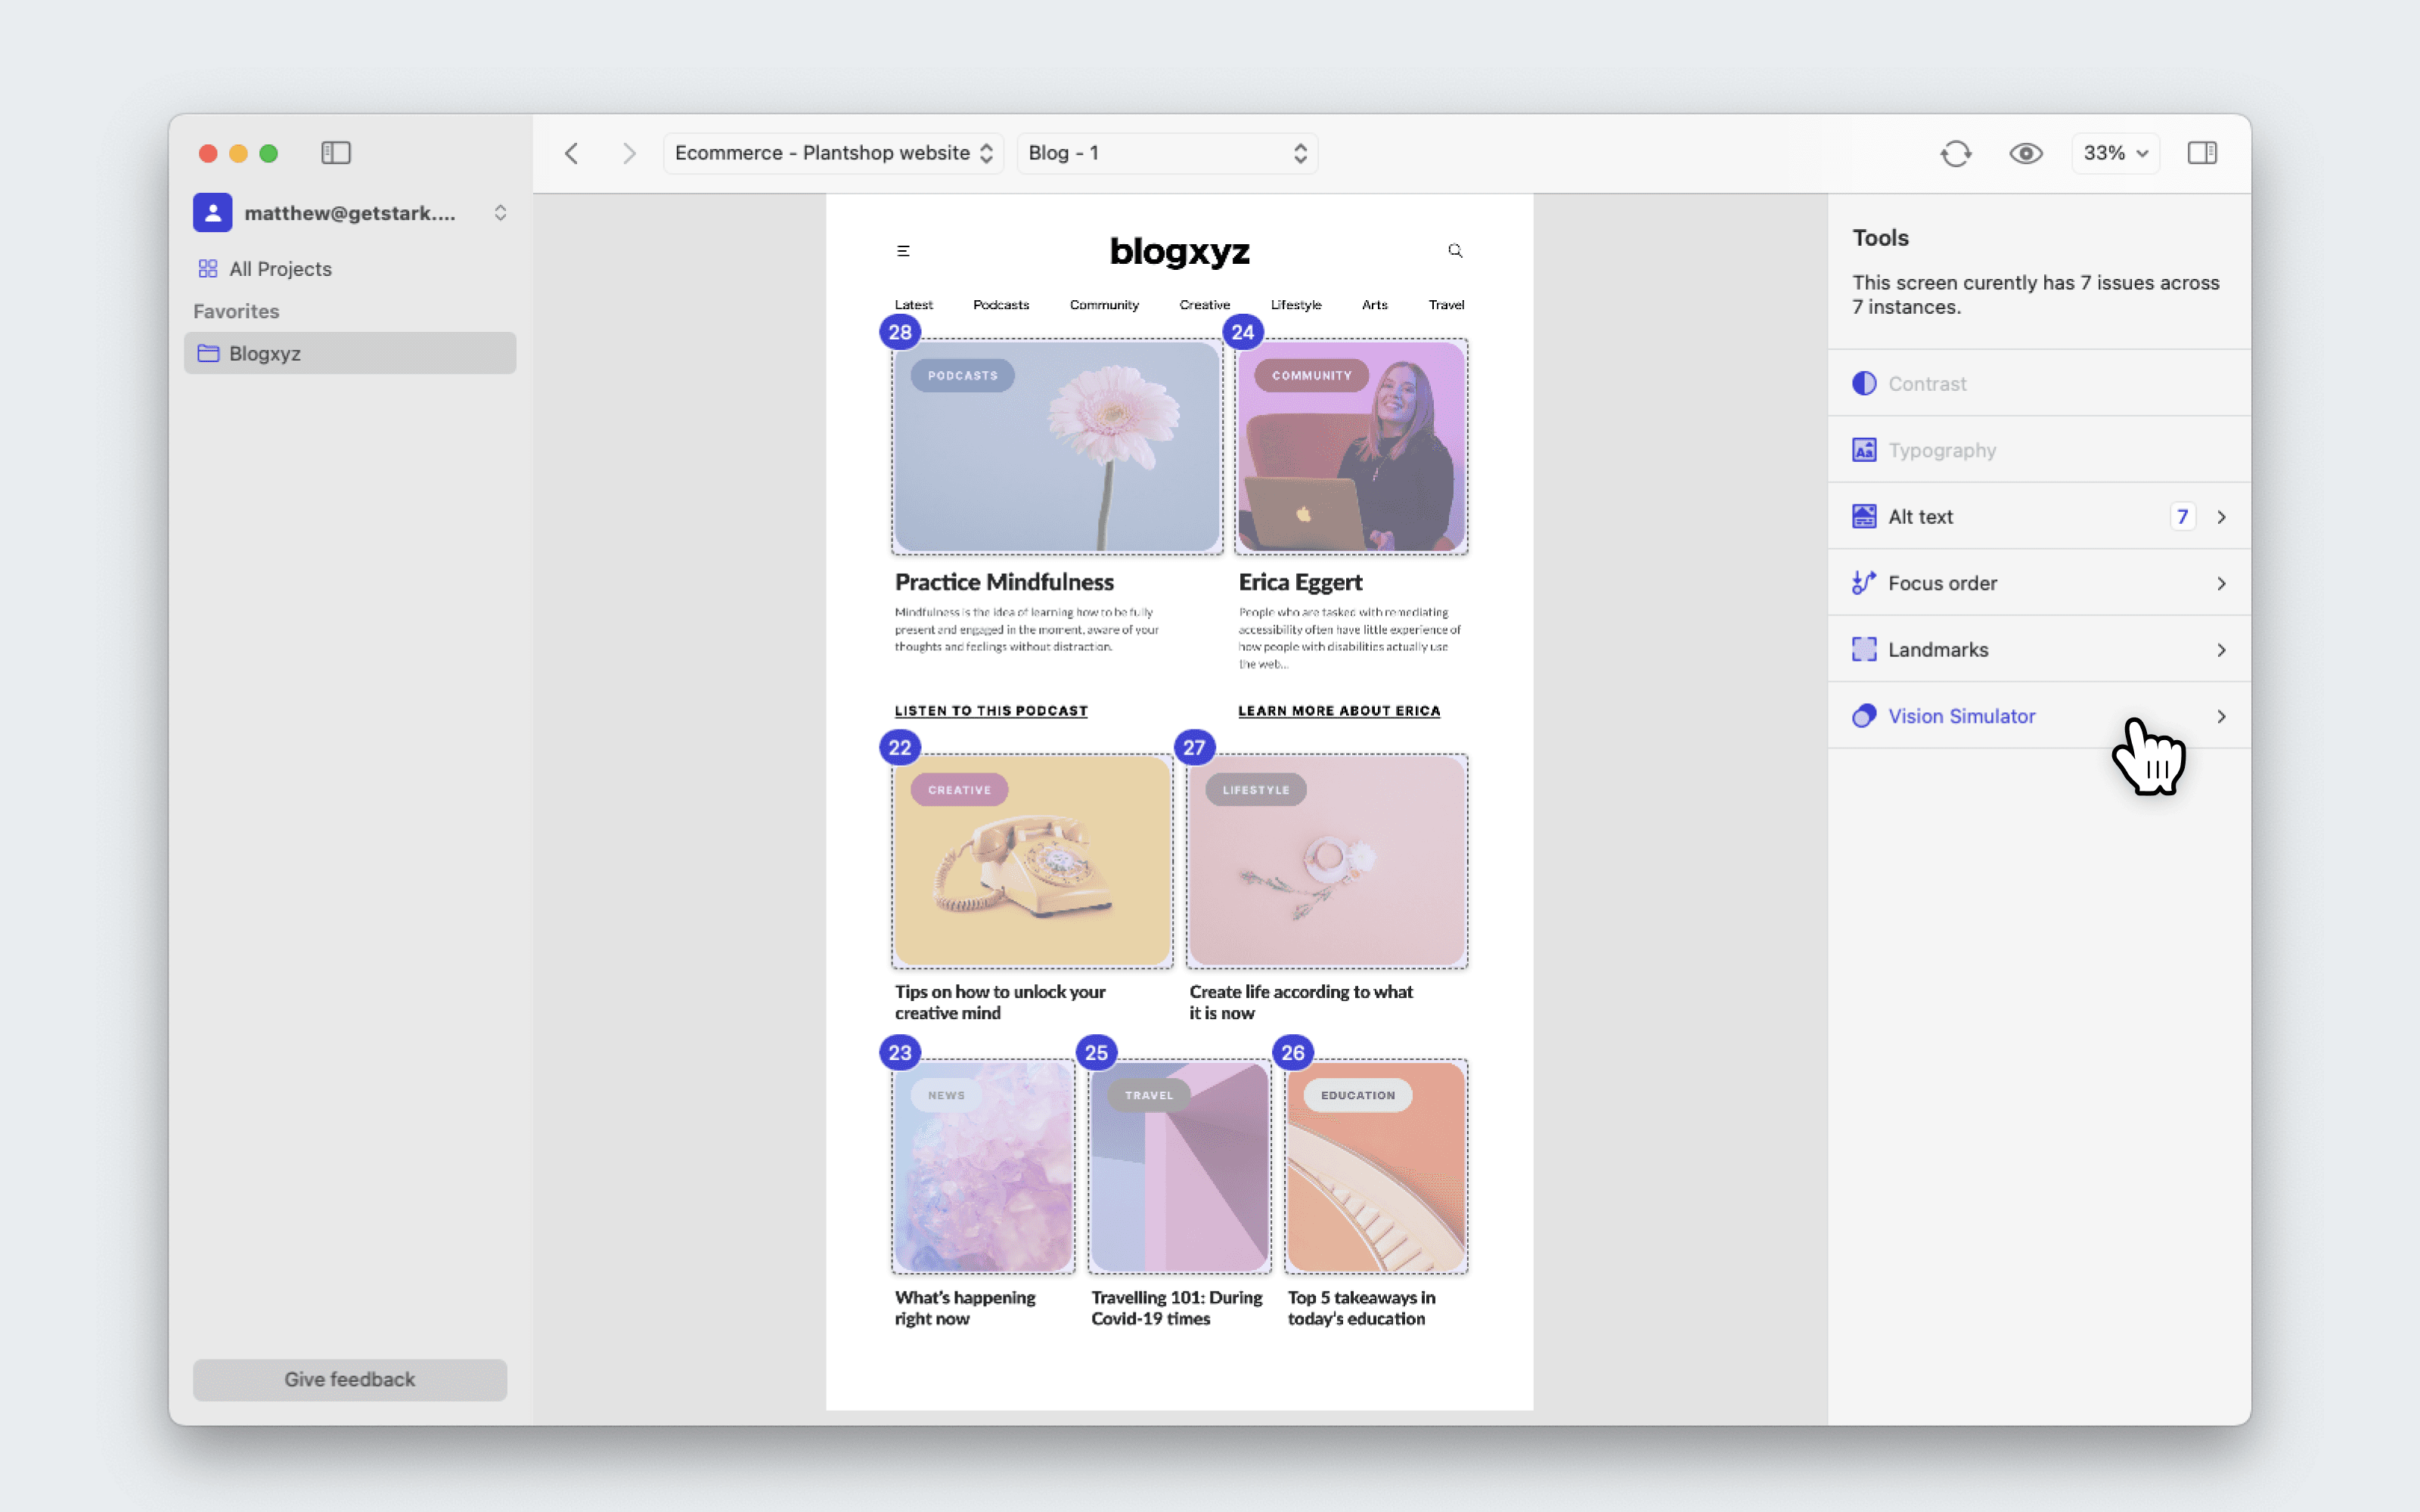
Task: Expand the Landmarks tool chevron
Action: [2221, 650]
